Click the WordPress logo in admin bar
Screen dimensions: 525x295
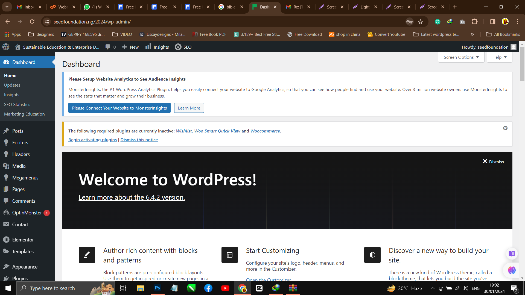pos(6,47)
